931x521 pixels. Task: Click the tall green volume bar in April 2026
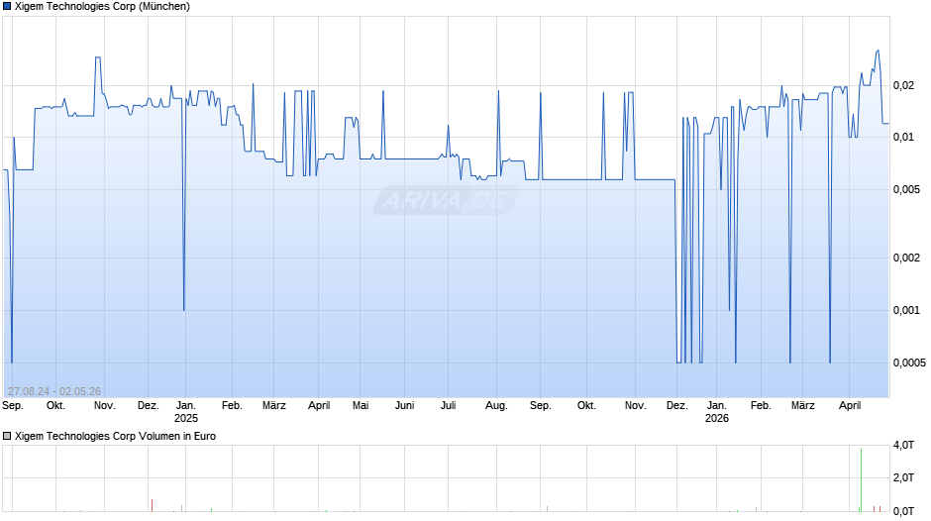pyautogui.click(x=861, y=480)
